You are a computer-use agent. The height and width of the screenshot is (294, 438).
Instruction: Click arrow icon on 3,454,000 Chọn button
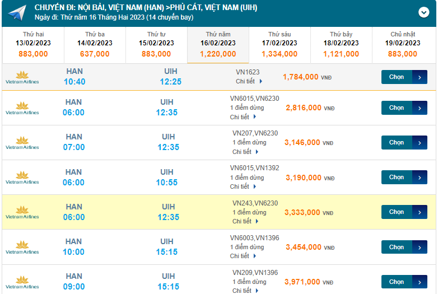coord(420,247)
